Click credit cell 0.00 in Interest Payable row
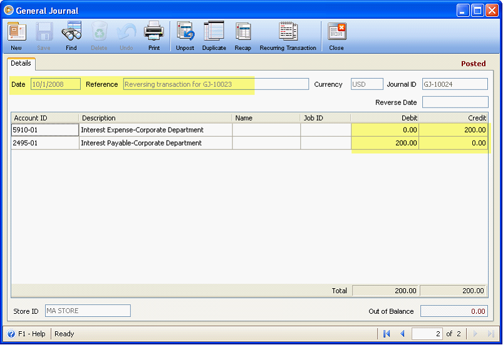Screen dimensions: 503x345 coord(453,143)
